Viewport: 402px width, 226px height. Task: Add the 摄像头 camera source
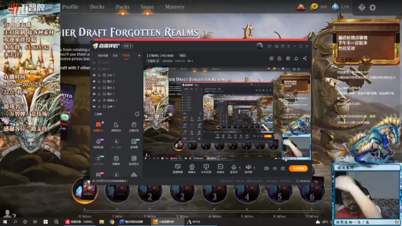(x=192, y=169)
